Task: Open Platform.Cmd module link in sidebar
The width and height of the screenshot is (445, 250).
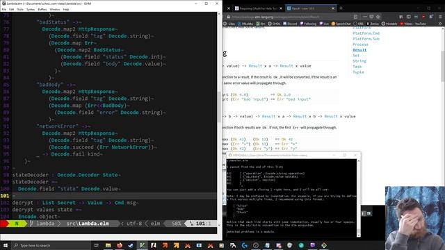Action: pos(366,33)
